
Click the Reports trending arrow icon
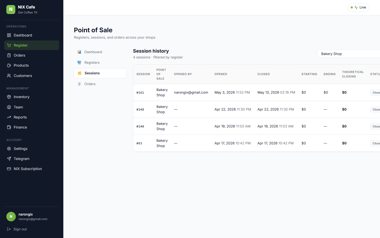[9, 117]
